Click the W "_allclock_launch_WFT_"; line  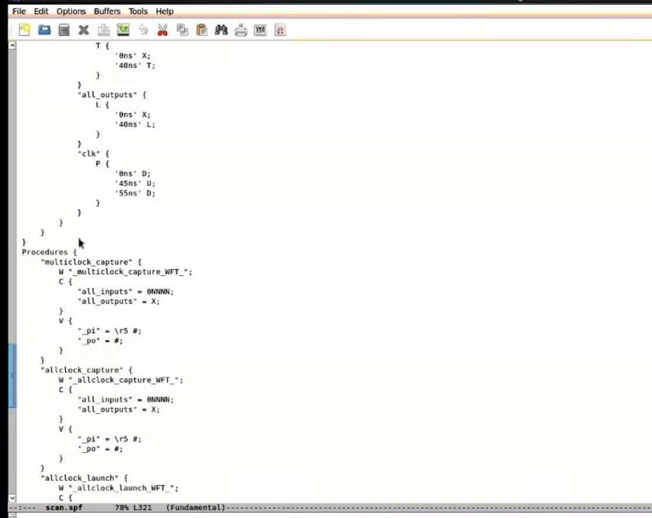[x=119, y=488]
